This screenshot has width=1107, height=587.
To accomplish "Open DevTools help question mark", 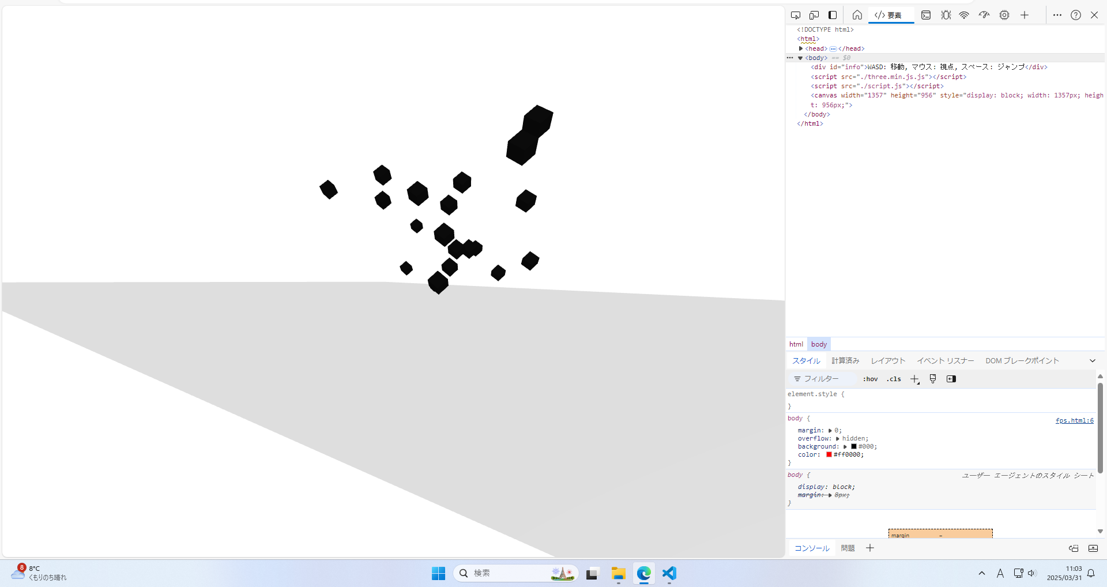I will [x=1076, y=15].
